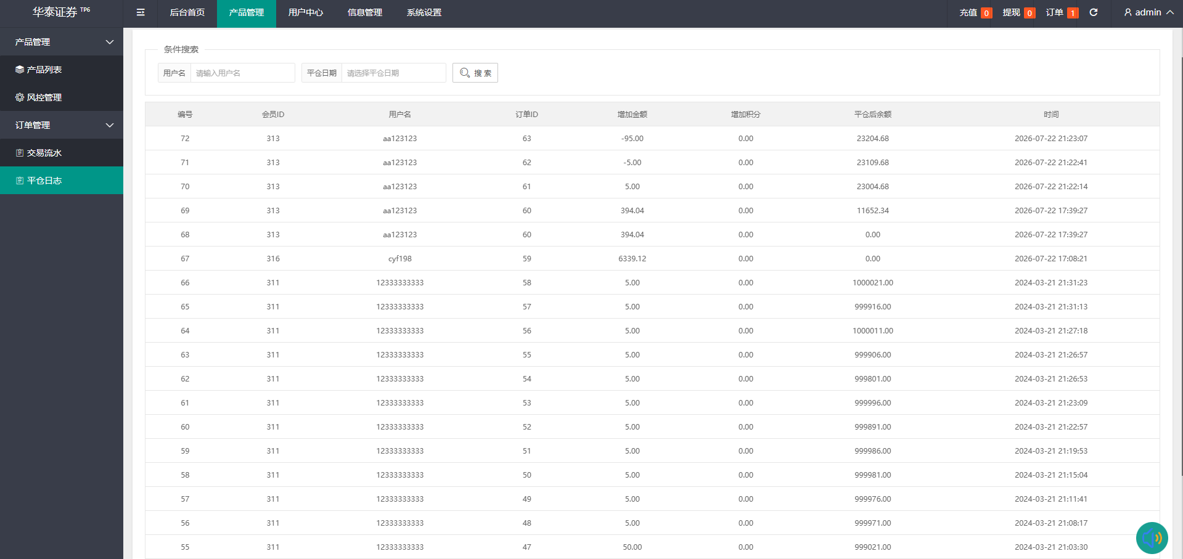Select 平仓日志 in sidebar
This screenshot has width=1183, height=559.
[x=62, y=181]
